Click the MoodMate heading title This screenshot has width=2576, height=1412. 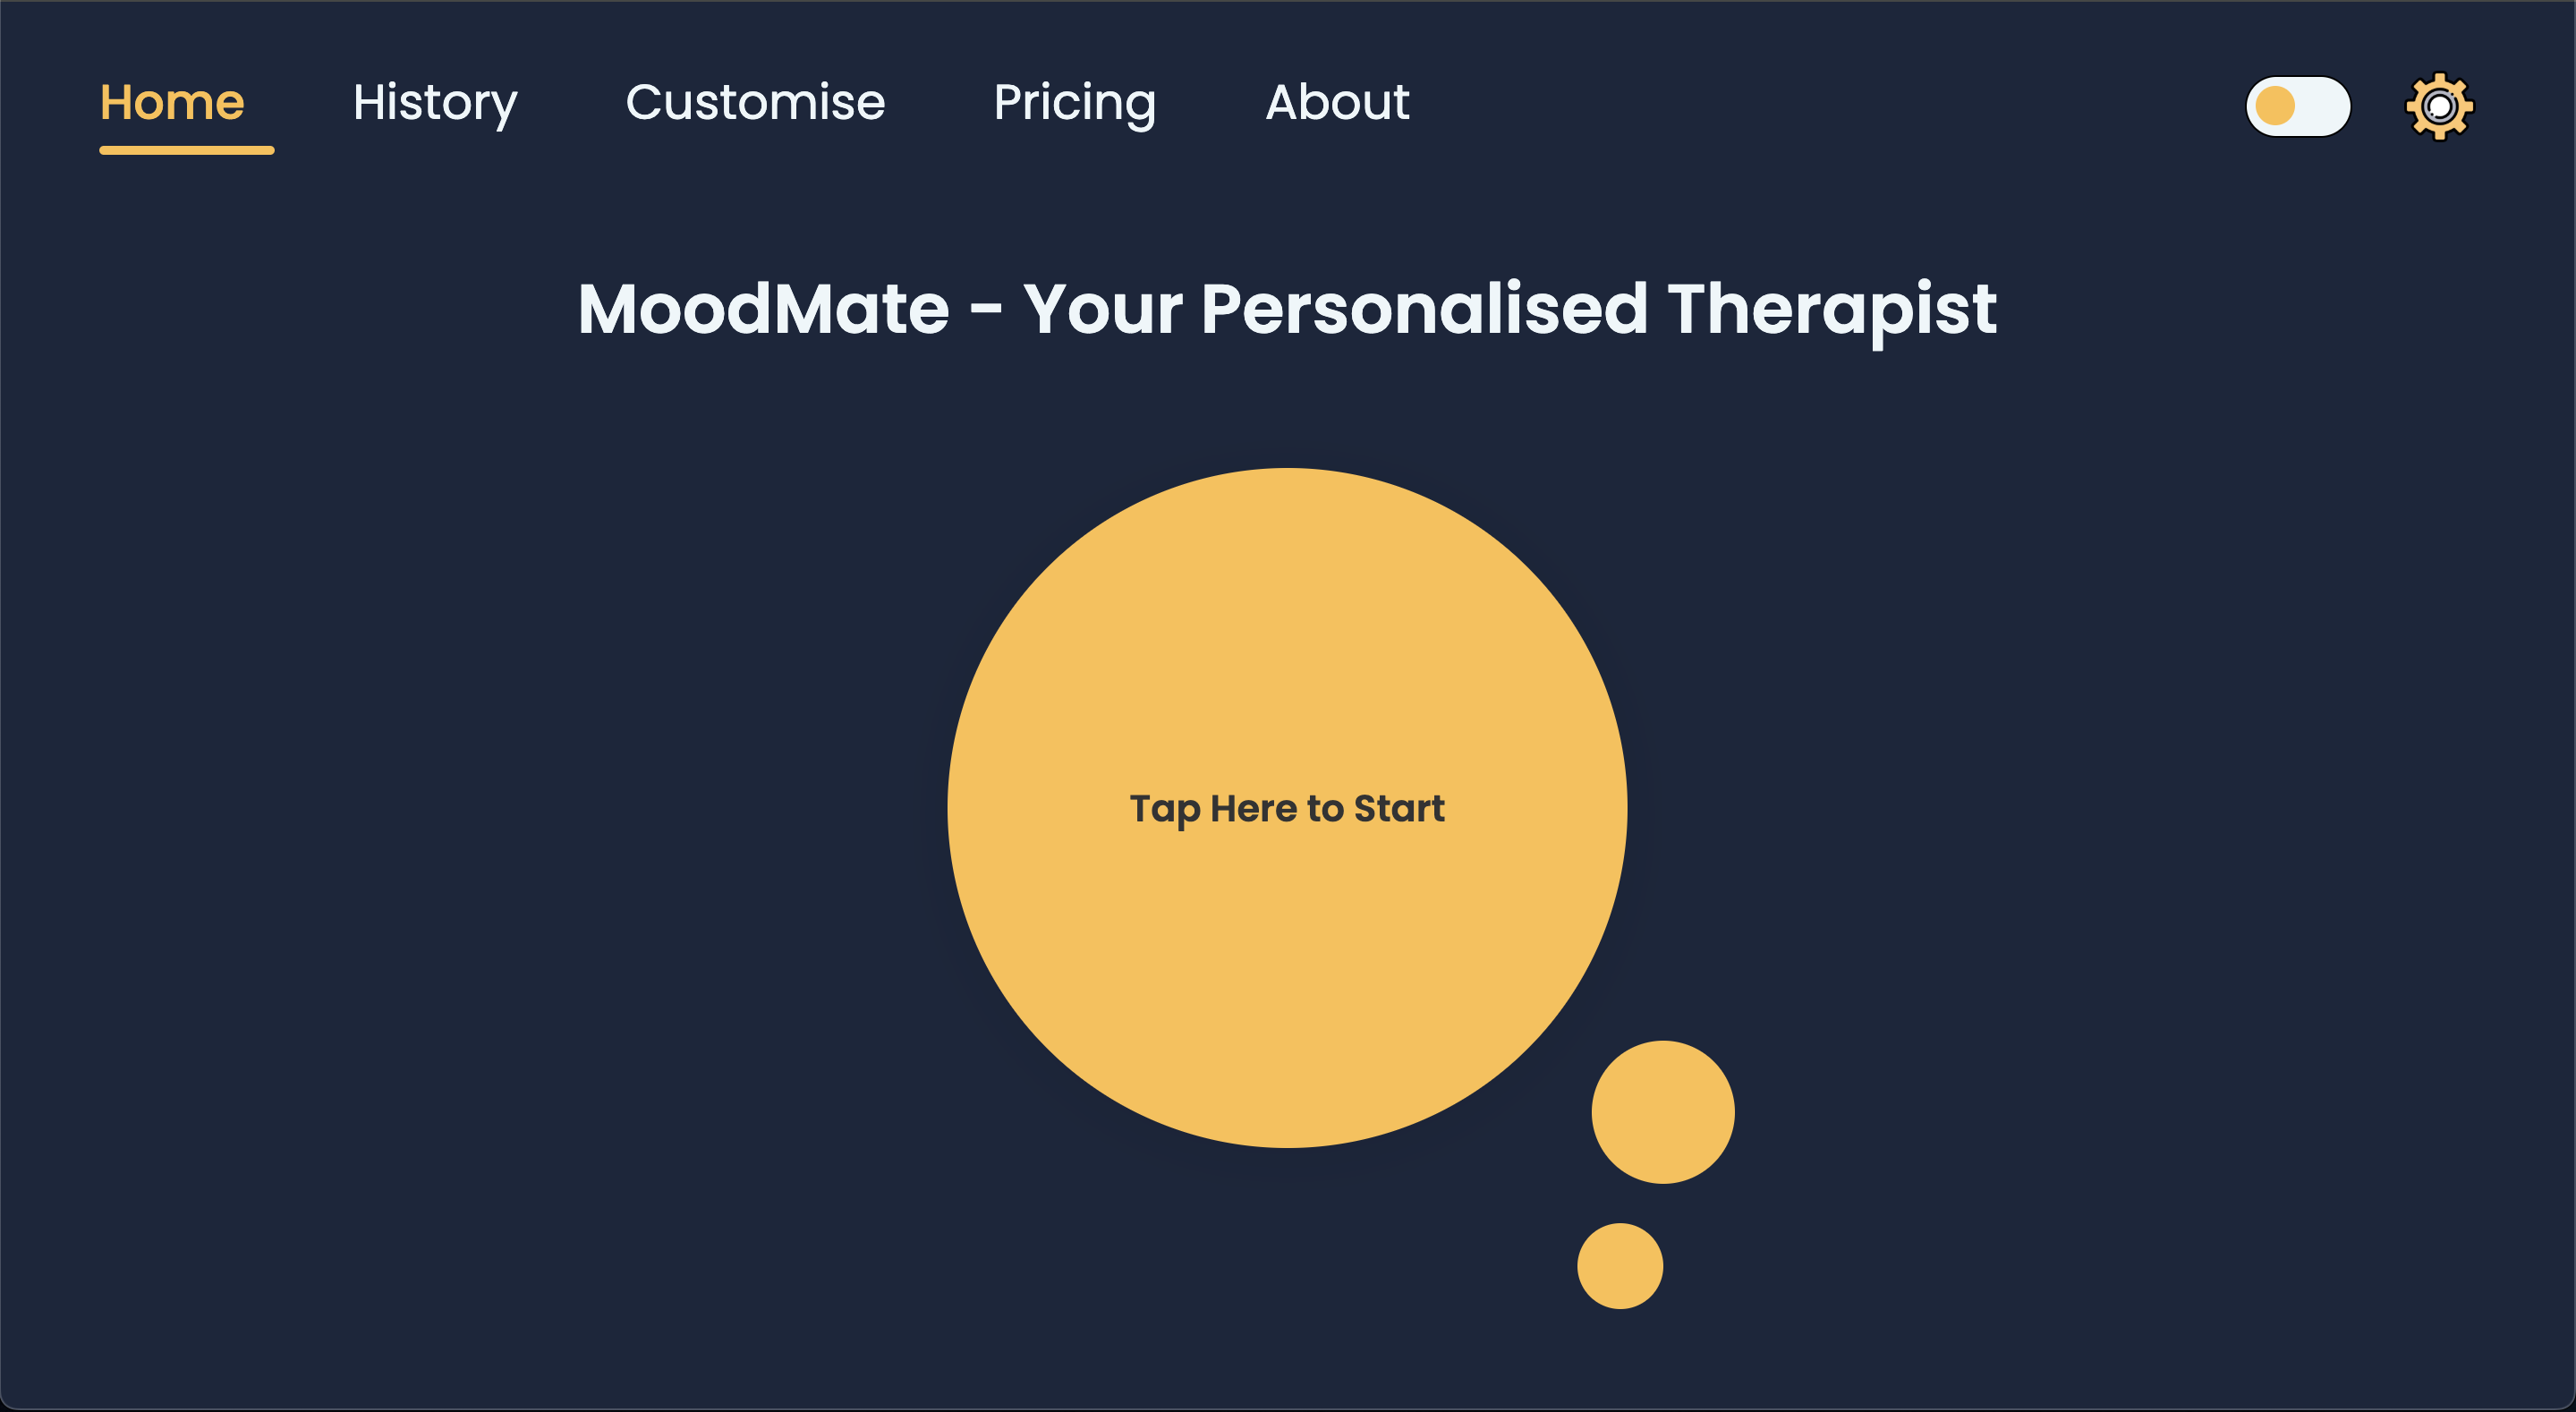tap(1287, 308)
